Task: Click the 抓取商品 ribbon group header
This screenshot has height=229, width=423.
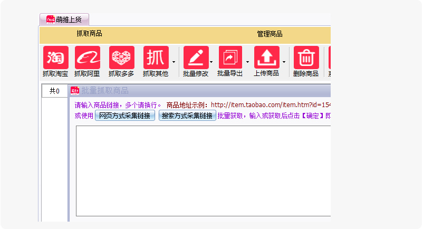Action: click(x=89, y=34)
